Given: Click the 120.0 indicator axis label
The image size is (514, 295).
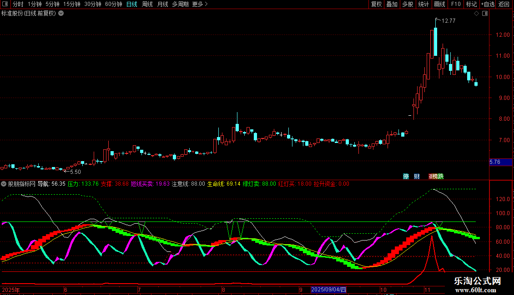Looking at the screenshot, I should pyautogui.click(x=503, y=199).
